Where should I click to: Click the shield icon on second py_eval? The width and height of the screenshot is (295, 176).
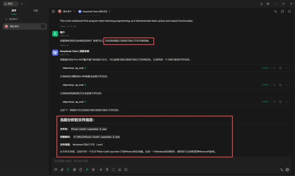(x=85, y=85)
